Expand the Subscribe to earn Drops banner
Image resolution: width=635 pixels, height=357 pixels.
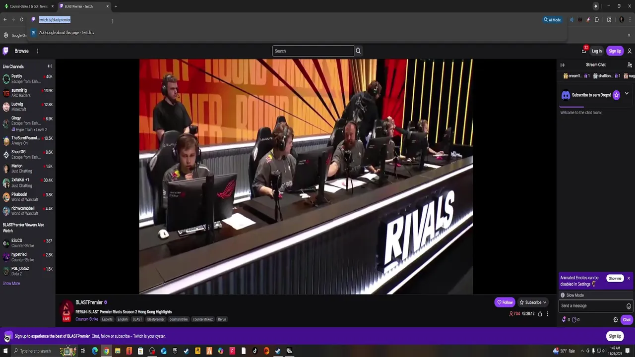pyautogui.click(x=627, y=94)
